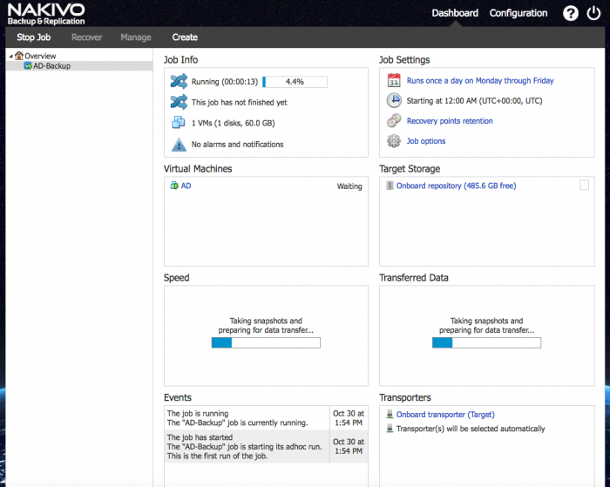The width and height of the screenshot is (610, 487).
Task: Switch to the Dashboard tab
Action: coord(455,13)
